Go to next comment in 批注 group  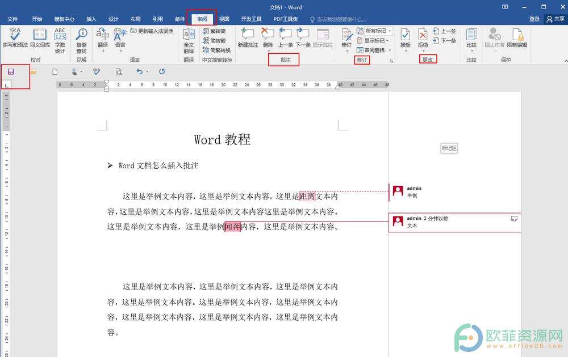[303, 37]
